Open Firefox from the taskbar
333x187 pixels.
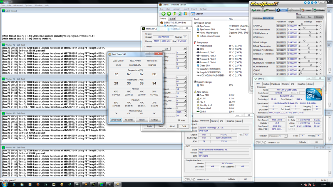[38, 185]
